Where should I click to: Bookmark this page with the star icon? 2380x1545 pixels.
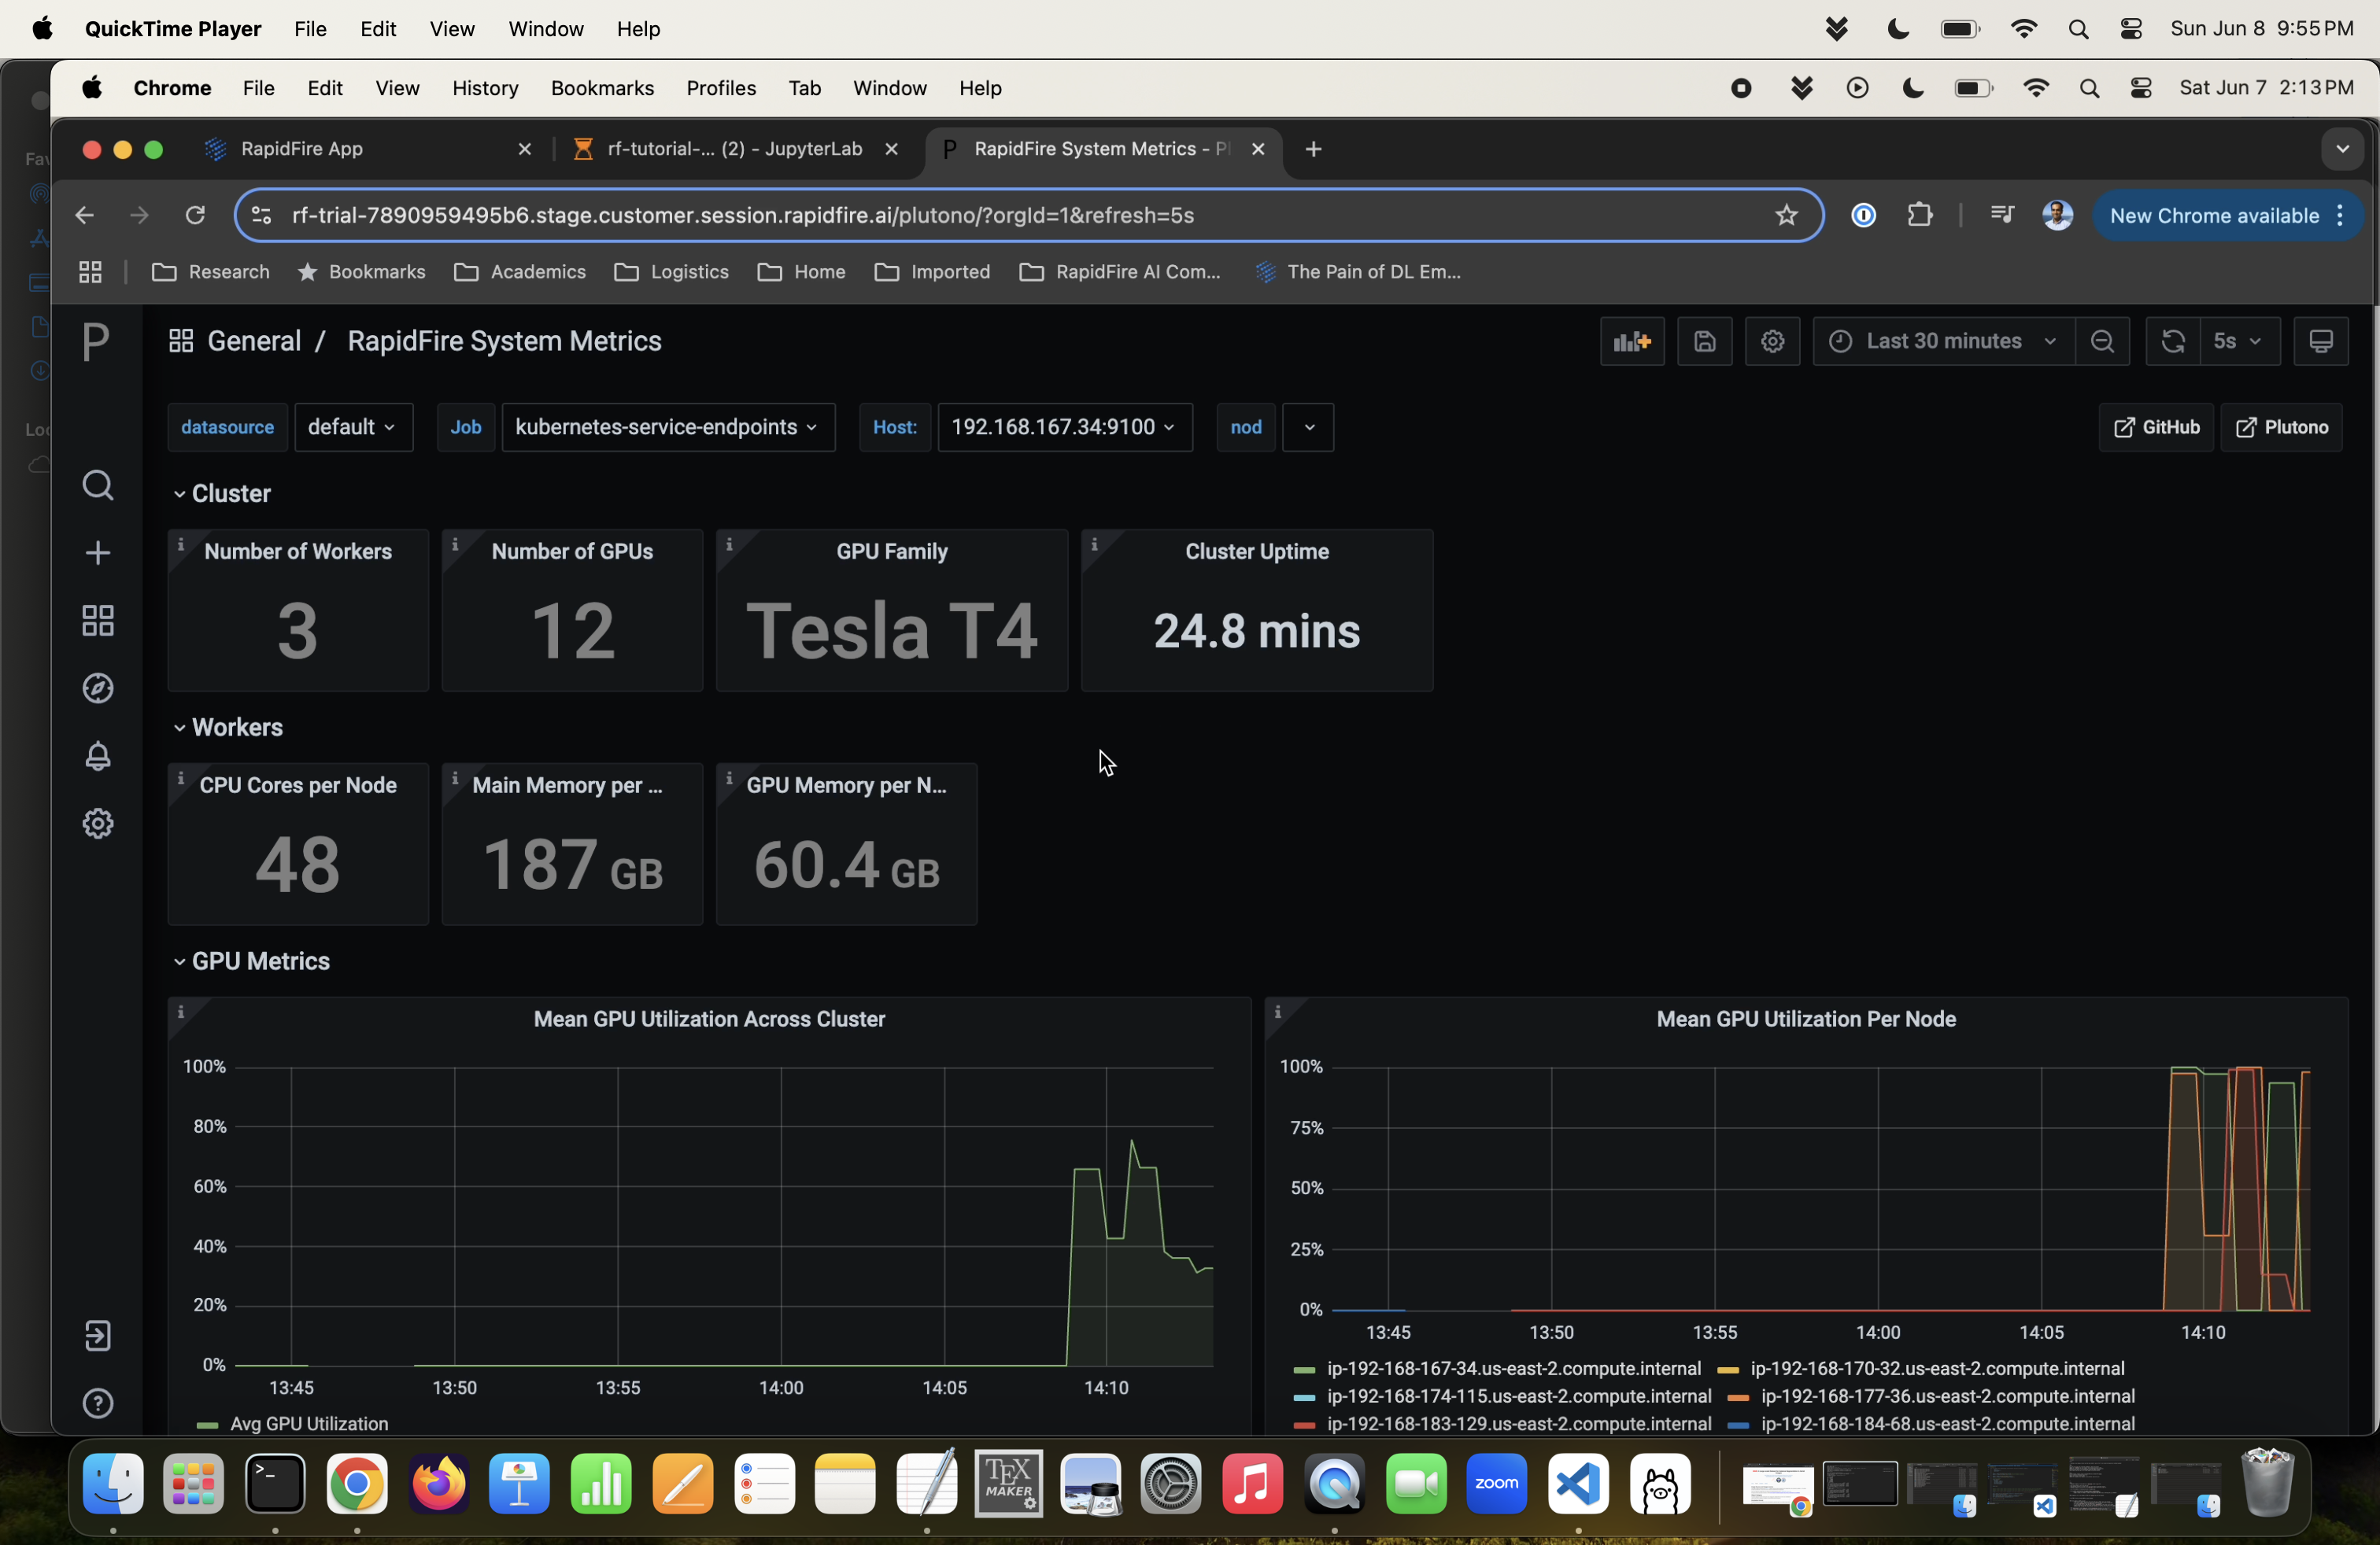click(1787, 215)
